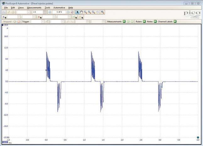203x146 pixels.
Task: Click the ms time unit label
Action: point(10,143)
